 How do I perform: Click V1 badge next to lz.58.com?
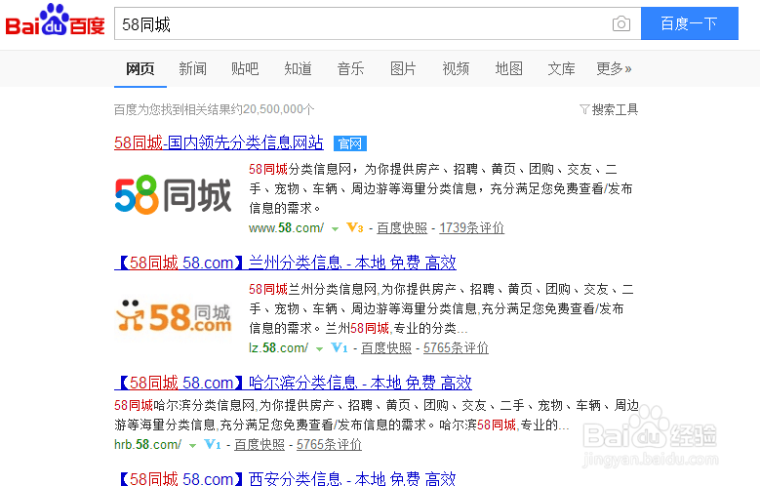point(339,347)
